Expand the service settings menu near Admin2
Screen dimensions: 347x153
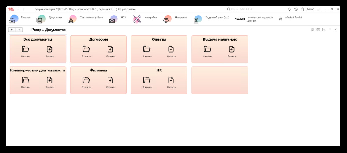tap(318, 9)
